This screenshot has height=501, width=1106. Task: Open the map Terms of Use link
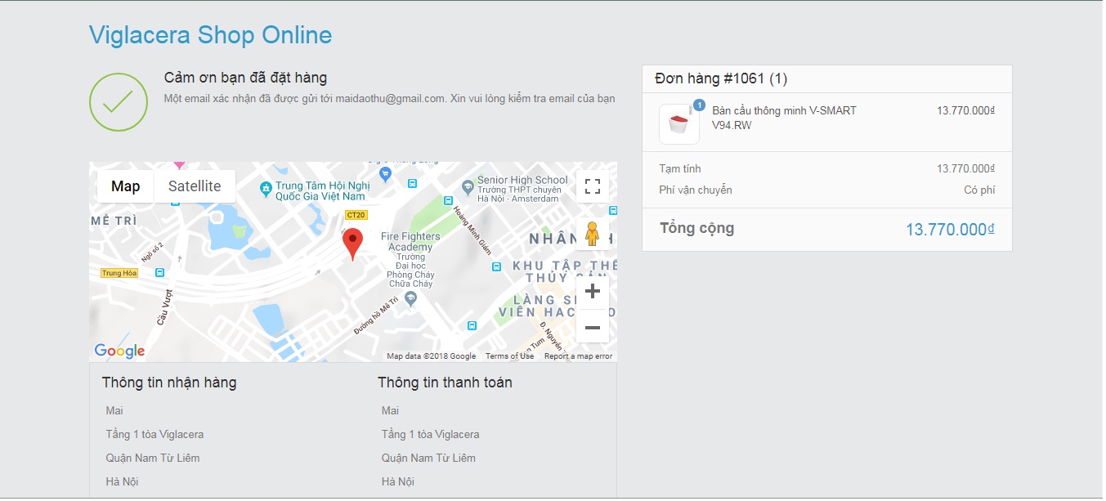tap(509, 356)
